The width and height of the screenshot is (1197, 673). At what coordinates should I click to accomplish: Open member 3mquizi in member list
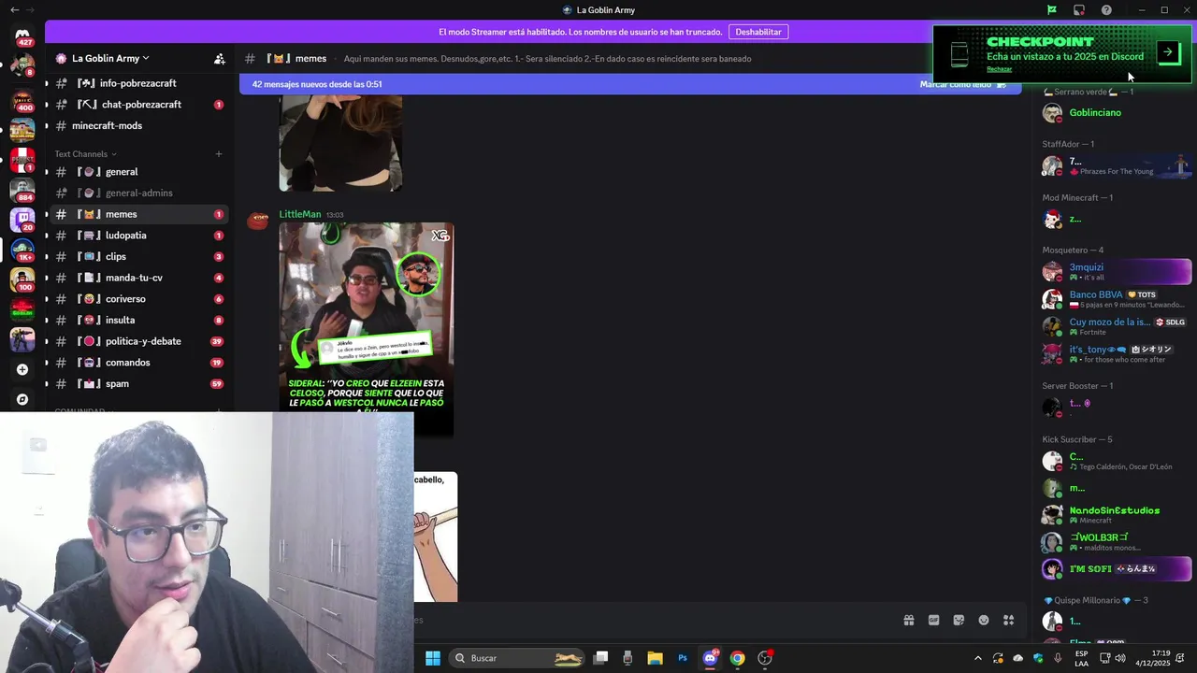(1115, 272)
